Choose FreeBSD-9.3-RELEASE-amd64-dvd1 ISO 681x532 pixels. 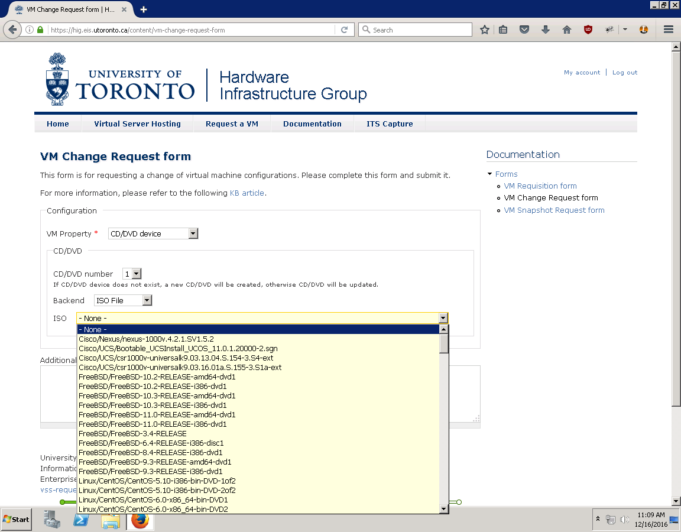[x=258, y=462]
